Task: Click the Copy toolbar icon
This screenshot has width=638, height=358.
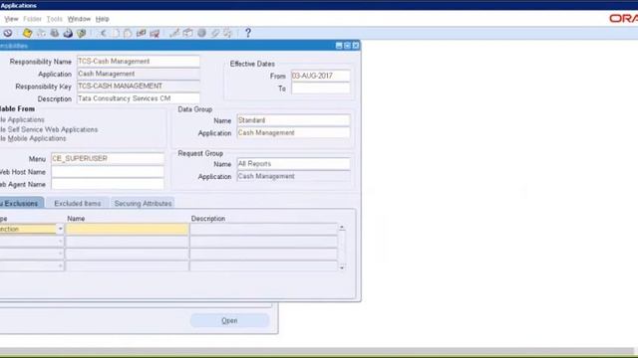Action: tap(116, 33)
